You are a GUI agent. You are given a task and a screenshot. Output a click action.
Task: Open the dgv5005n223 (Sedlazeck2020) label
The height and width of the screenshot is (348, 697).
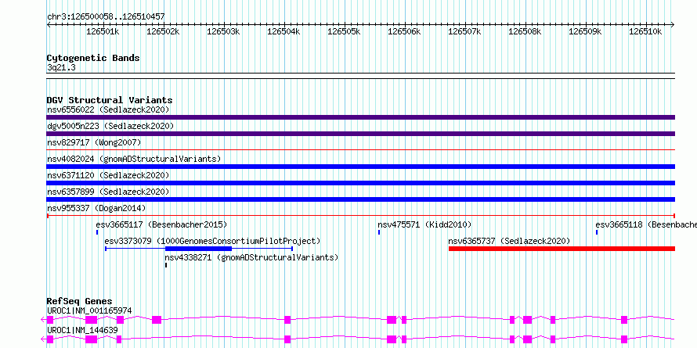(110, 126)
